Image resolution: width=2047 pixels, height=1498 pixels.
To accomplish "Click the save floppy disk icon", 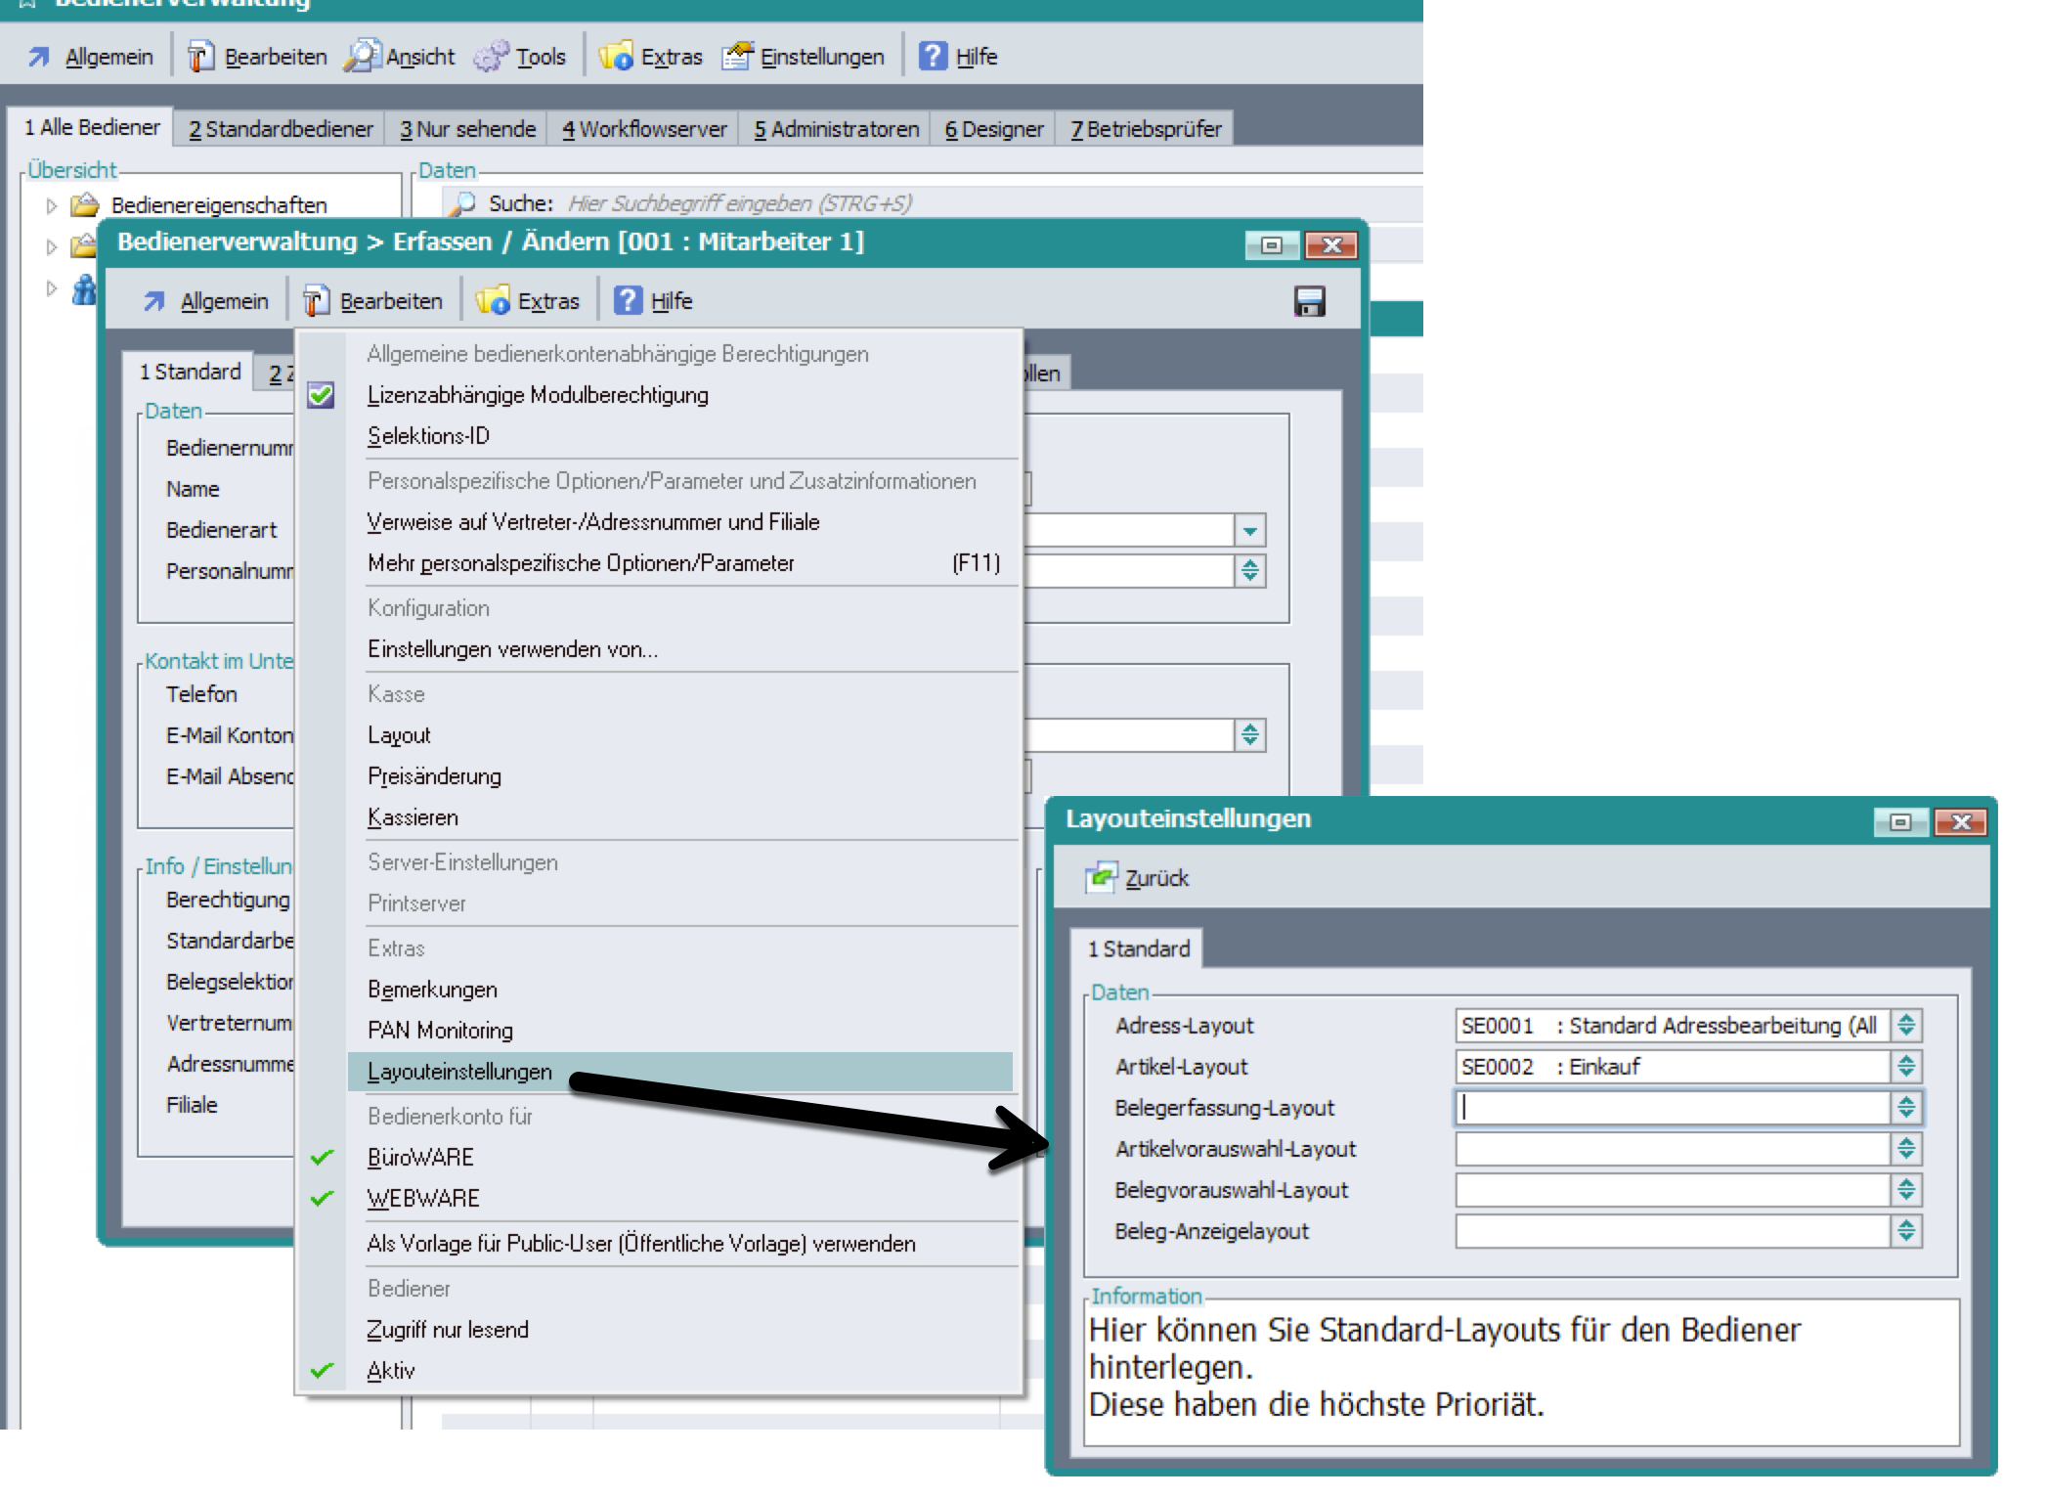I will pos(1309,301).
